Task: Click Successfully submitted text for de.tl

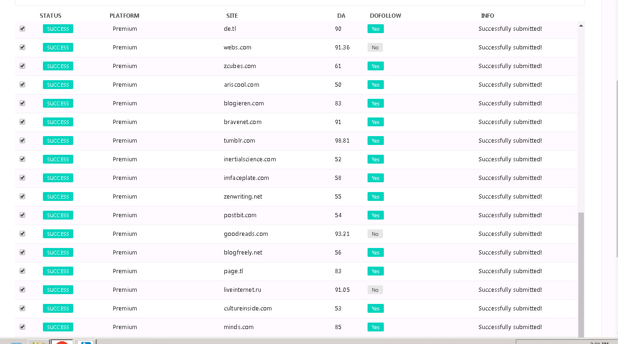Action: click(510, 28)
